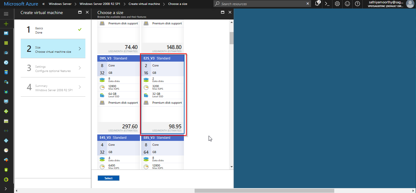Open the help question mark icon

tap(357, 4)
